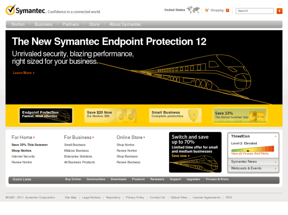Viewport: 288px width, 215px height.
Task: Open the All Business Products link
Action: [x=79, y=162]
